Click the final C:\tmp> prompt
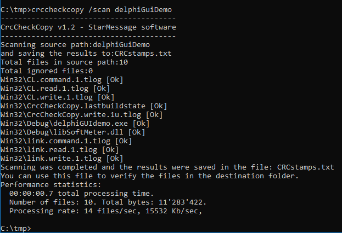342x233 pixels. (x=16, y=229)
